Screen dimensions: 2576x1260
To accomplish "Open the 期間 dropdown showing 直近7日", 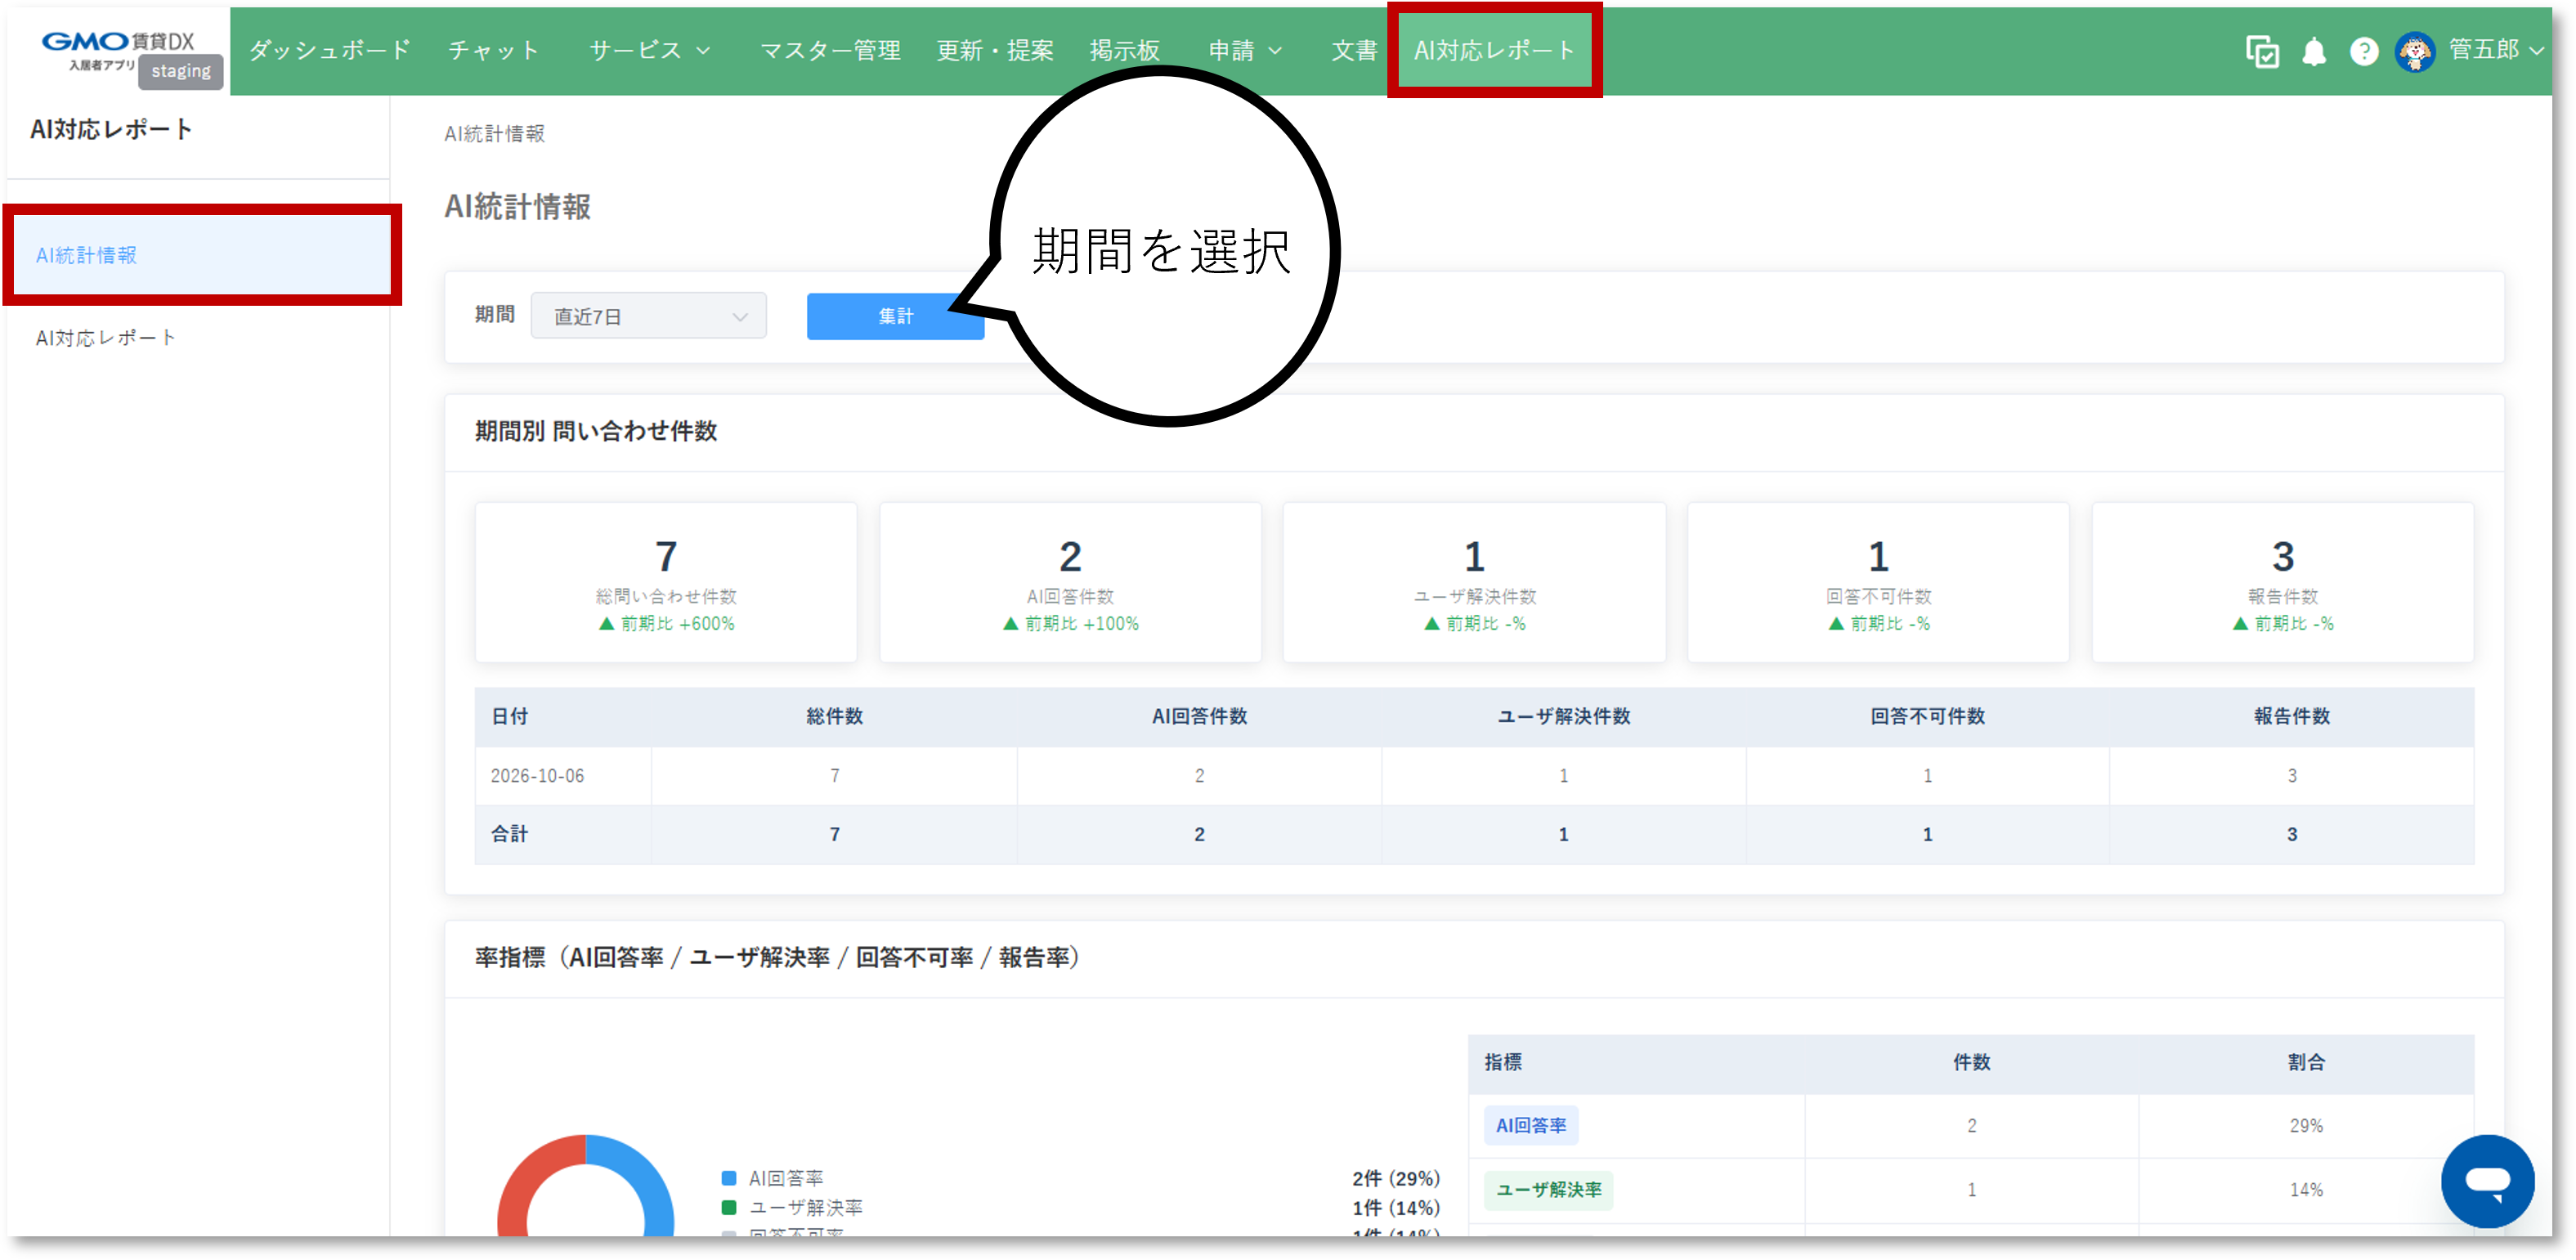I will pos(648,316).
